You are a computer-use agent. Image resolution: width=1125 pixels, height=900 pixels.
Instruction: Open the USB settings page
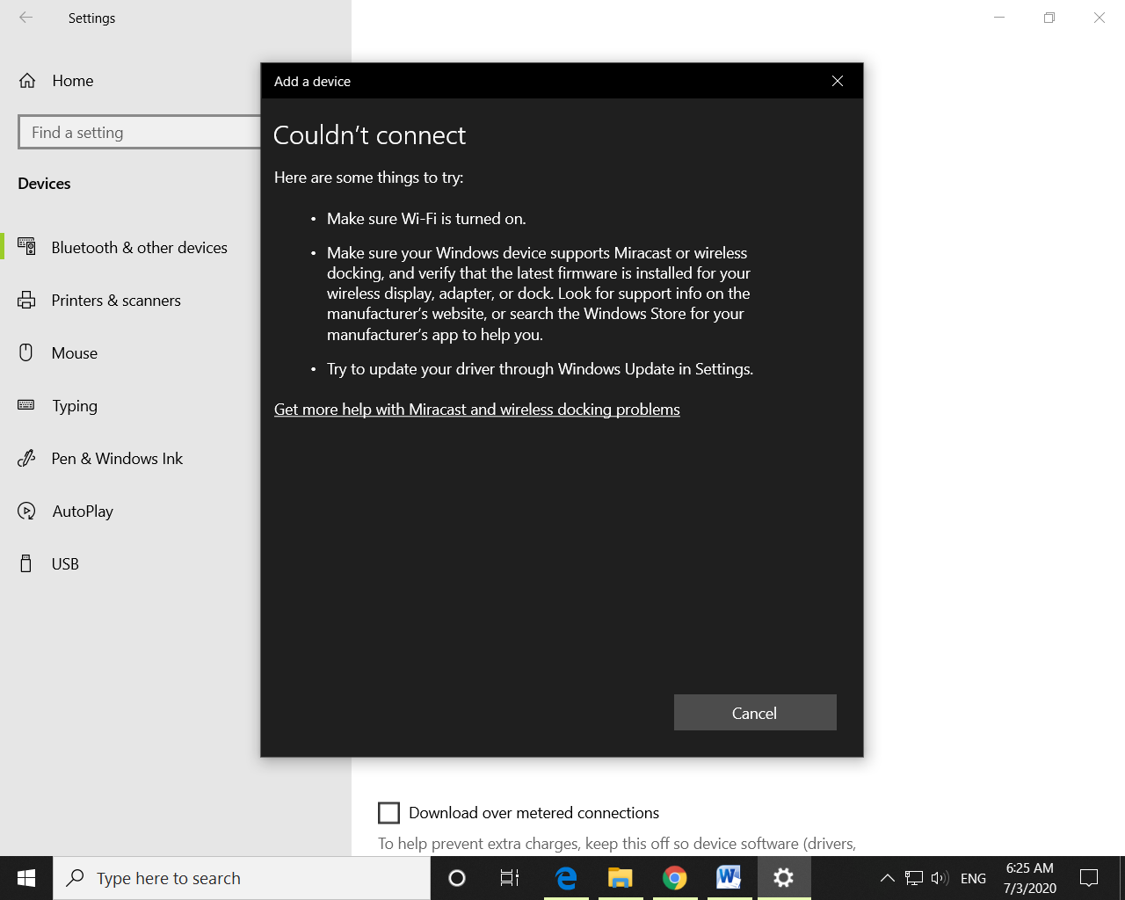[x=65, y=563]
